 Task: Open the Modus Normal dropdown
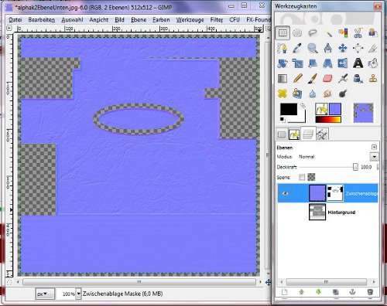tap(374, 157)
